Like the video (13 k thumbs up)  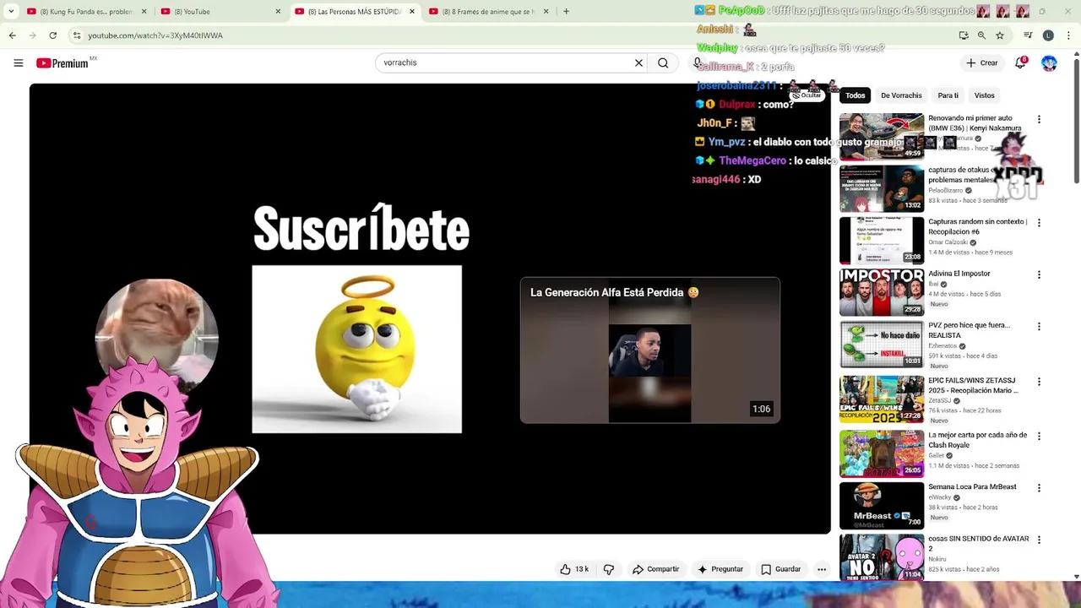point(573,569)
